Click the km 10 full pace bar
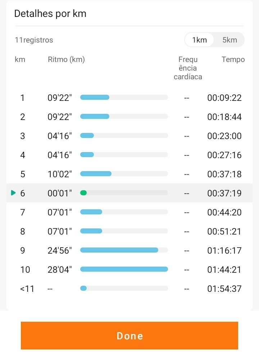 pos(124,269)
